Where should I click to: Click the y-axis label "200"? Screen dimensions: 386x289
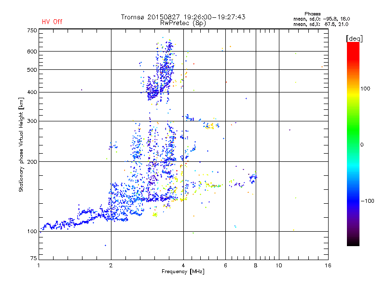32,162
